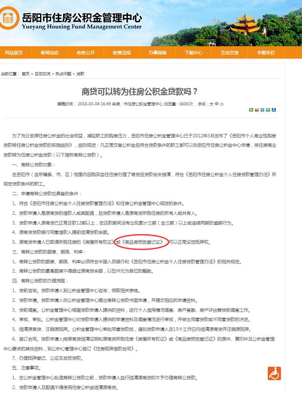The width and height of the screenshot is (302, 393).
Task: Set font size to 中 (medium)
Action: tap(216, 104)
